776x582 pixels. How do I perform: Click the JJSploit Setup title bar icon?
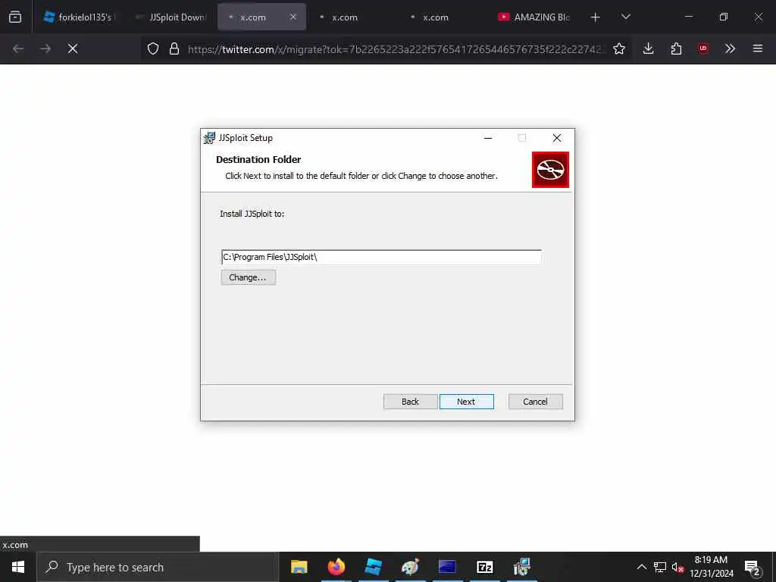pos(210,138)
